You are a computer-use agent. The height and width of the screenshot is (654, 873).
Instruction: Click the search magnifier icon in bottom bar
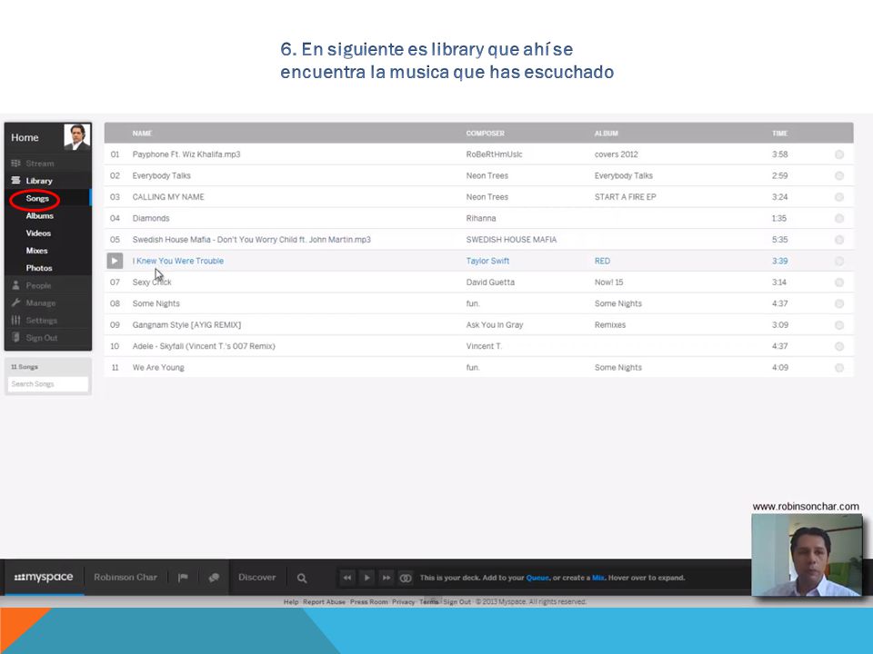pos(302,579)
